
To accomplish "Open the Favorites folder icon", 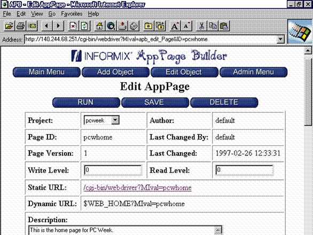I will pyautogui.click(x=148, y=26).
